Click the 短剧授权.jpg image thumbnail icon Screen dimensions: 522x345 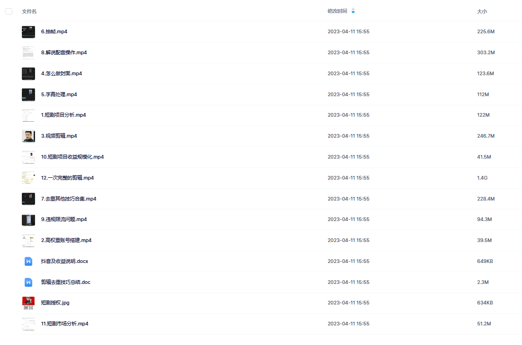(x=28, y=303)
